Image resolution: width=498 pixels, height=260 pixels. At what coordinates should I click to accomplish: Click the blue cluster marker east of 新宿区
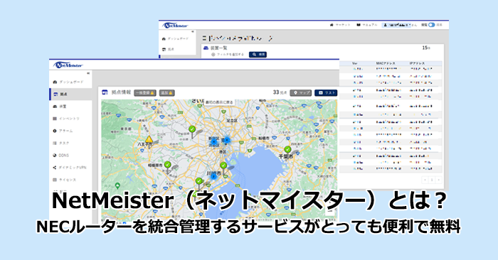[x=227, y=140]
